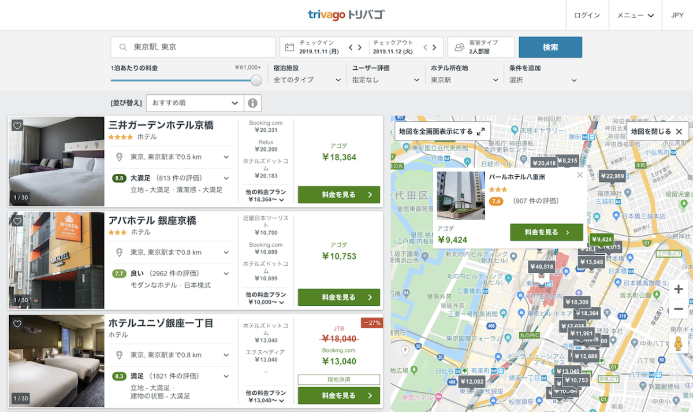This screenshot has height=412, width=693.
Task: Click the sort info icon
Action: (252, 103)
